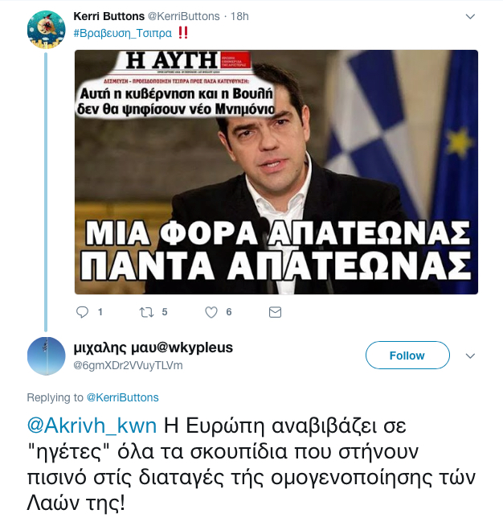Click the reply text about Ευρώπη
This screenshot has height=518, width=503.
click(251, 464)
